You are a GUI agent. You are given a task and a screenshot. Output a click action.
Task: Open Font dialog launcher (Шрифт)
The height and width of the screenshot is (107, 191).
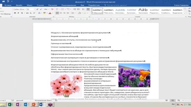[53, 17]
